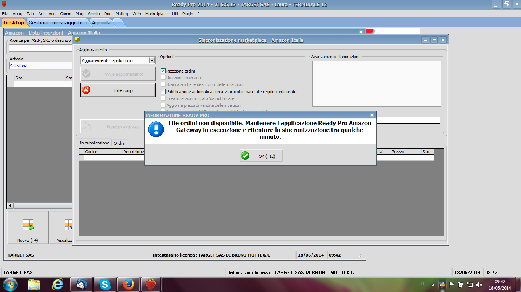Maximize the Sincronizzazione marketplace window
The image size is (521, 292).
434,40
